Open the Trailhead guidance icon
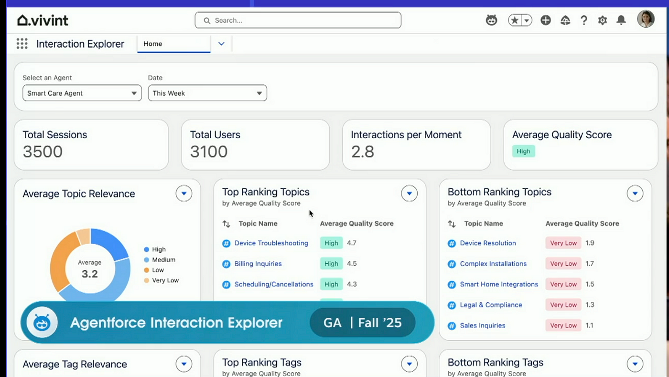 (565, 20)
